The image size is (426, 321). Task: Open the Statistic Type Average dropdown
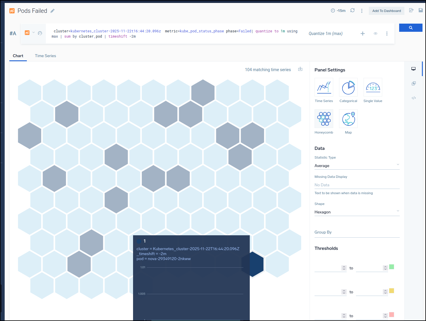[x=357, y=166]
